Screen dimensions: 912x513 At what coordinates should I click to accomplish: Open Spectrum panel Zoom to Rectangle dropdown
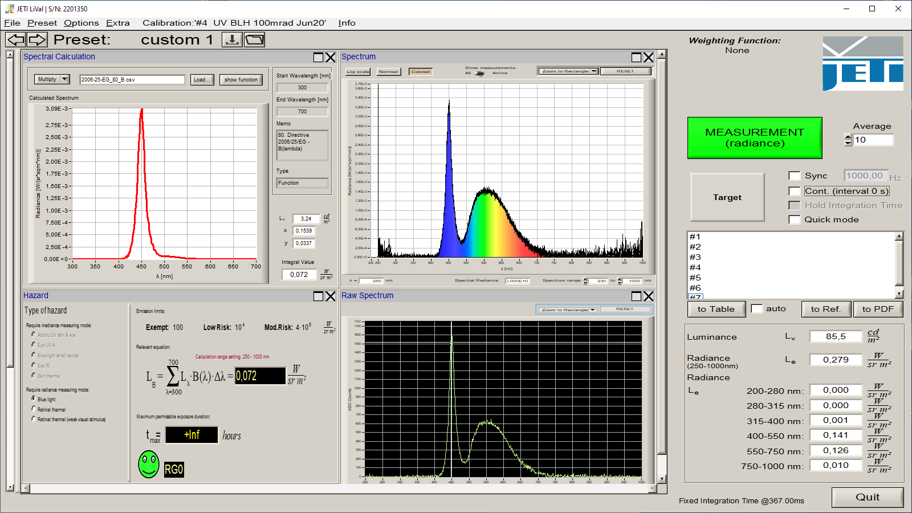click(x=568, y=71)
